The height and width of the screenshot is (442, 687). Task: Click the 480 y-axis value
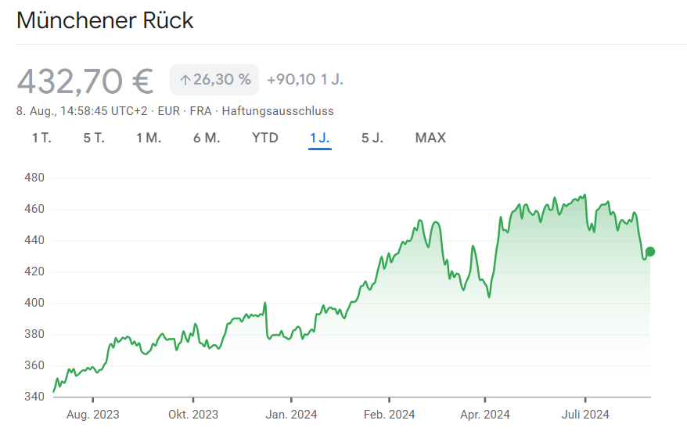point(34,178)
